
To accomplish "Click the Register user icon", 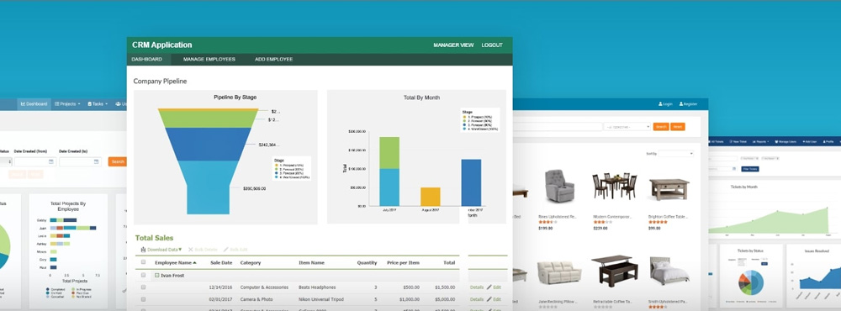I will [x=681, y=104].
